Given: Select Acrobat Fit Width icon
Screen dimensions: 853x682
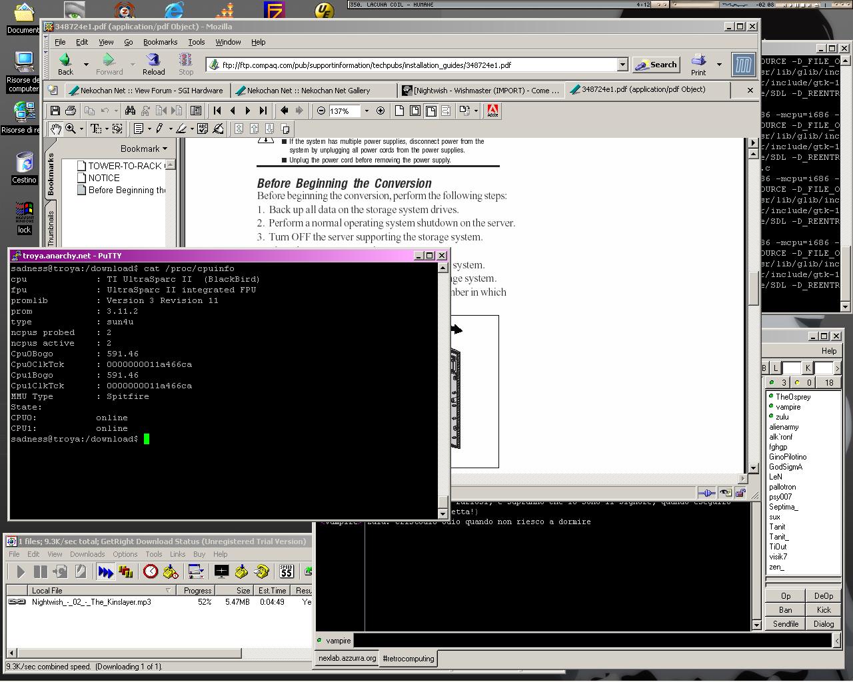Looking at the screenshot, I should [431, 111].
